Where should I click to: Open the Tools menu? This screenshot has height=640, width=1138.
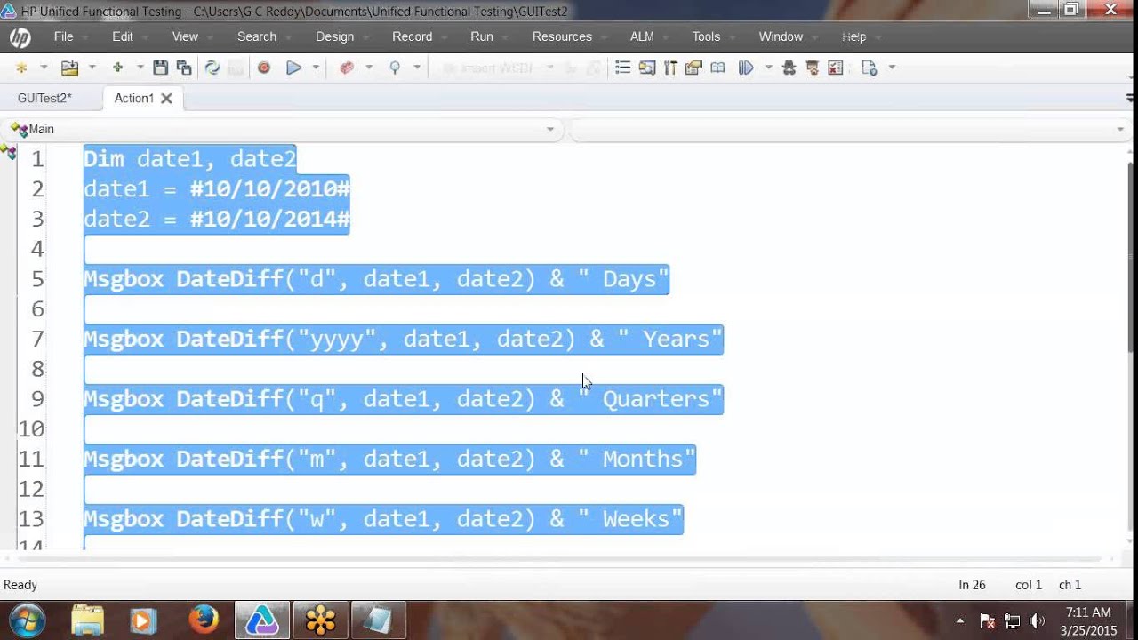coord(706,36)
